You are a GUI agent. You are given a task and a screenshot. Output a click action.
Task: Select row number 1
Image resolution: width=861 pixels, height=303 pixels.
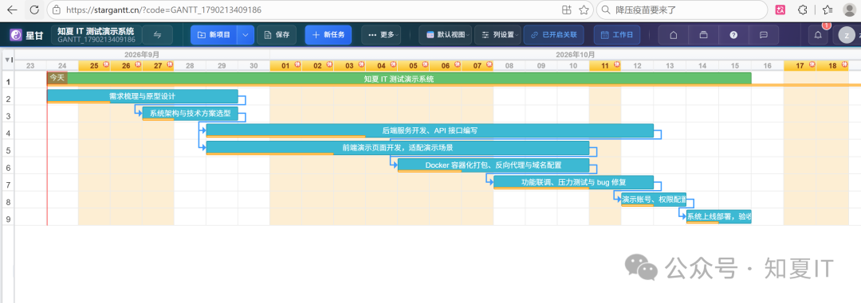click(8, 82)
